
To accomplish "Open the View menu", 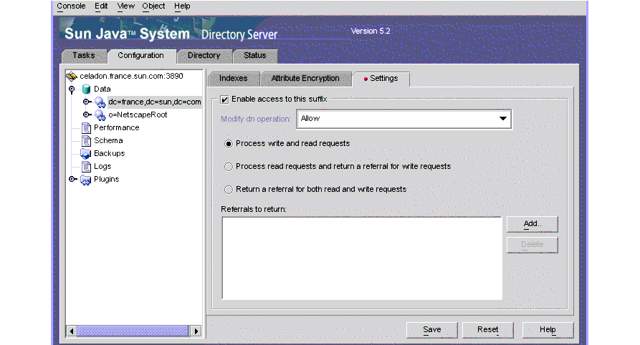I will coord(125,6).
